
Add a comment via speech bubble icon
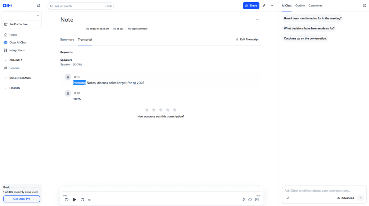(250, 200)
